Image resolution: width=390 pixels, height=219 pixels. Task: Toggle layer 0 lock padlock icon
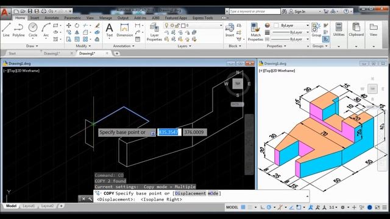pos(177,26)
